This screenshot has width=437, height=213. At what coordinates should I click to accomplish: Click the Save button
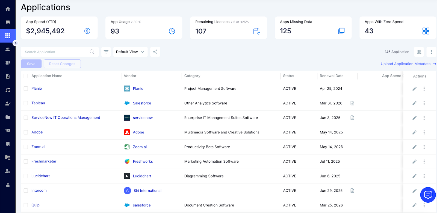[31, 64]
